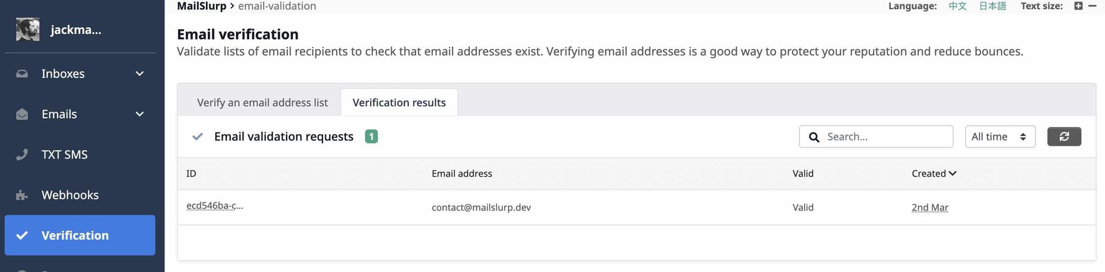Switch language to Chinese 中文

[x=958, y=6]
